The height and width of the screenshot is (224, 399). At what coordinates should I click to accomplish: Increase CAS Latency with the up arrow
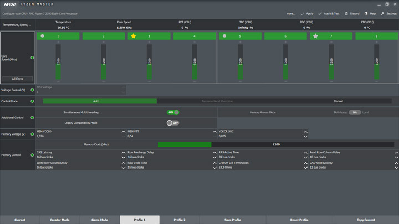point(124,153)
